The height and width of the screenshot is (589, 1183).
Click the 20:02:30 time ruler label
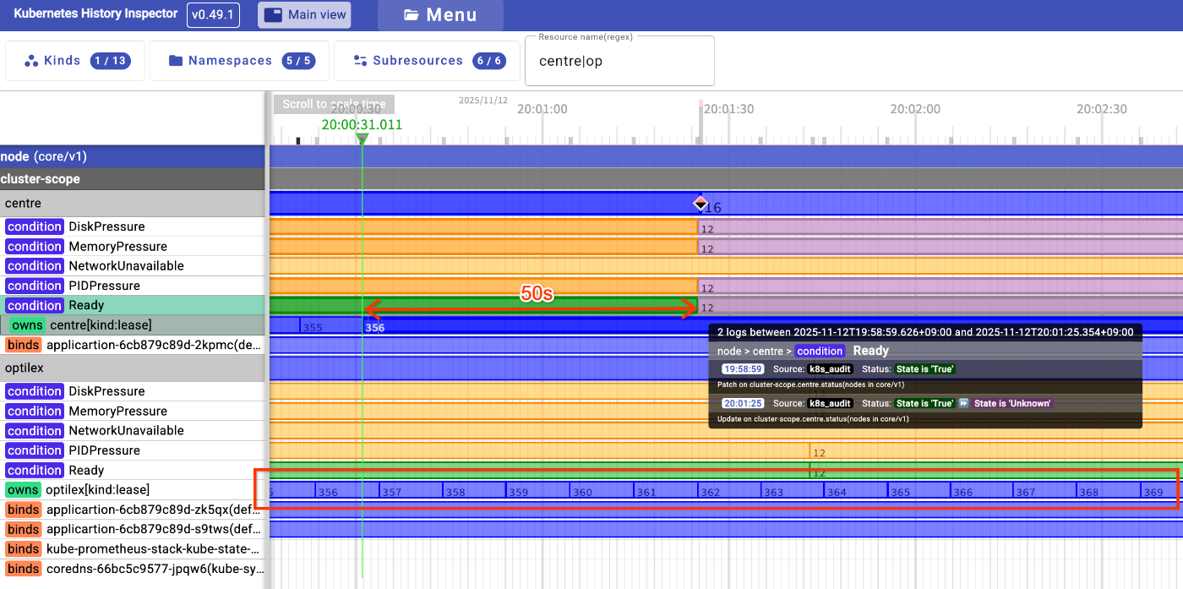point(1102,109)
